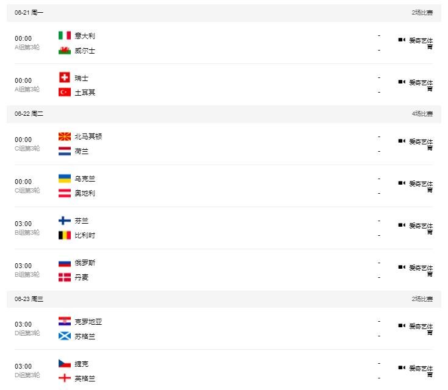Select team name 奥地利

[85, 193]
